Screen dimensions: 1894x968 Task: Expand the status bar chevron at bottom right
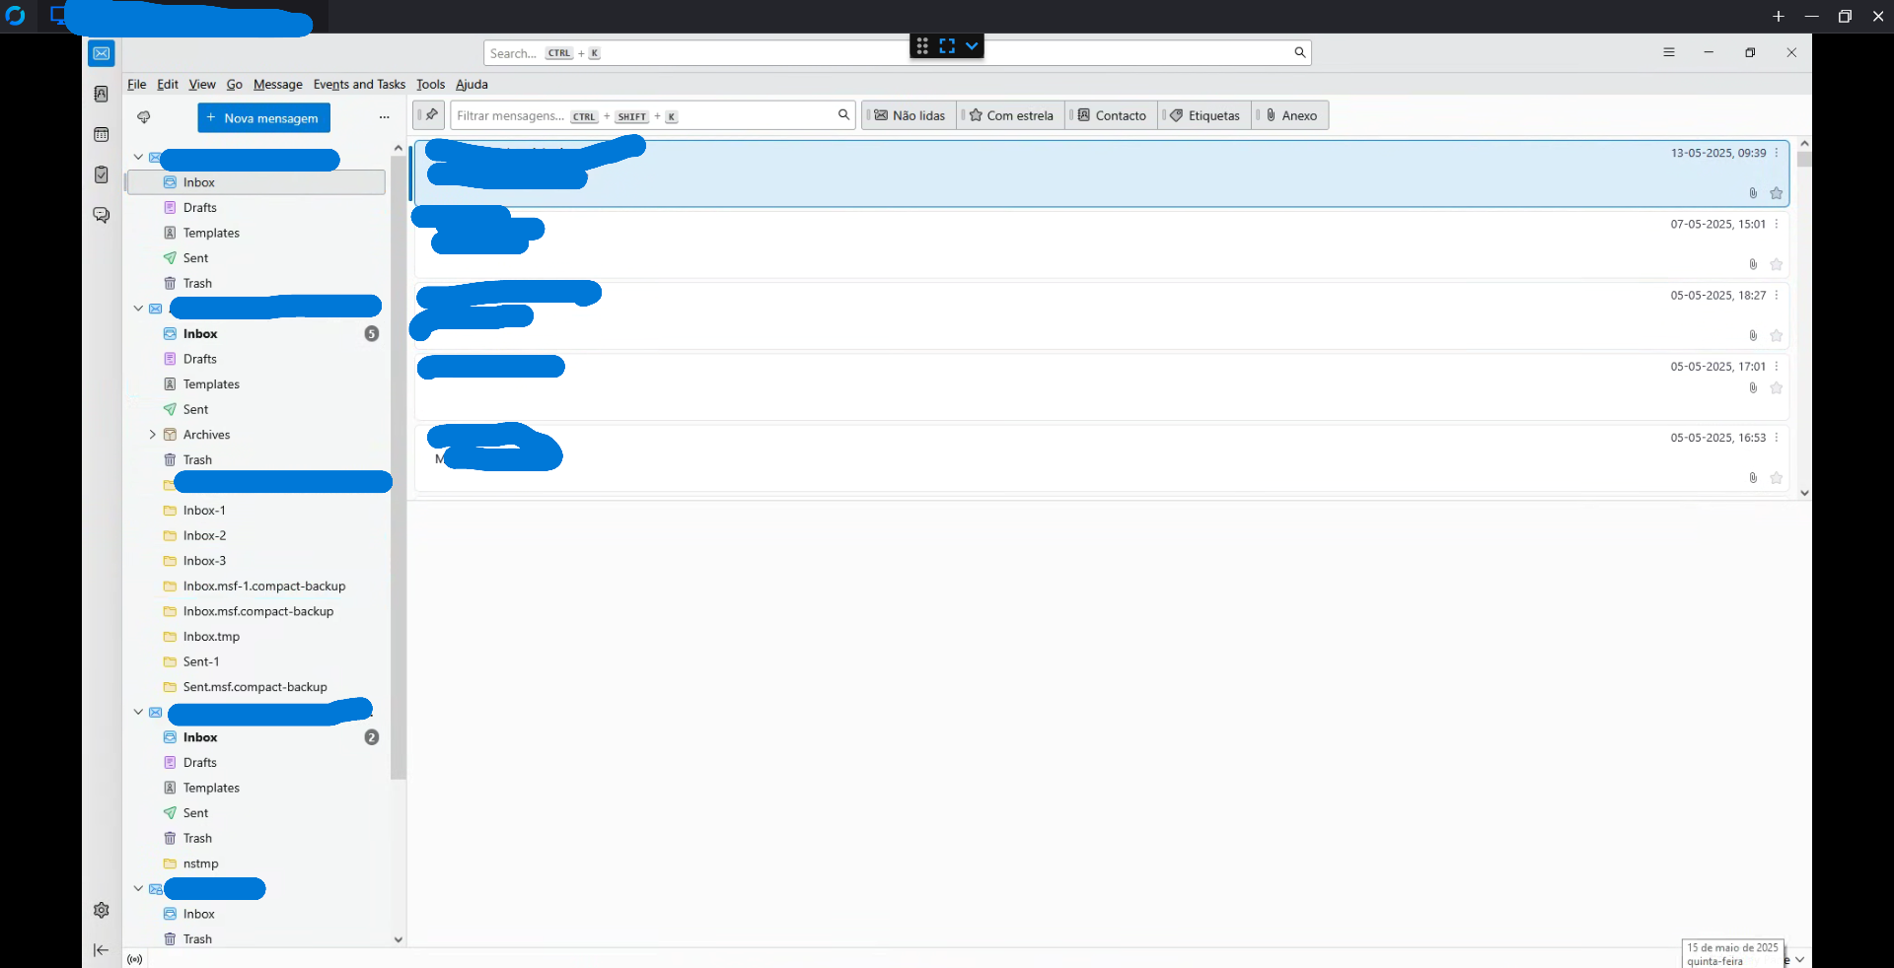coord(1800,959)
